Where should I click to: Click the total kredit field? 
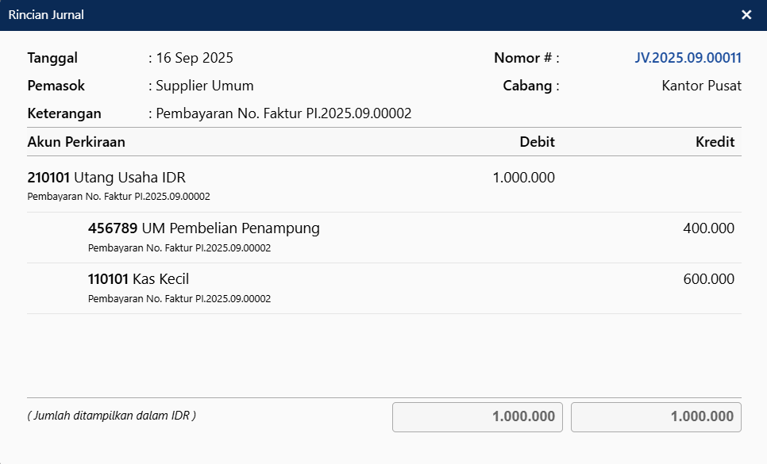tap(656, 417)
